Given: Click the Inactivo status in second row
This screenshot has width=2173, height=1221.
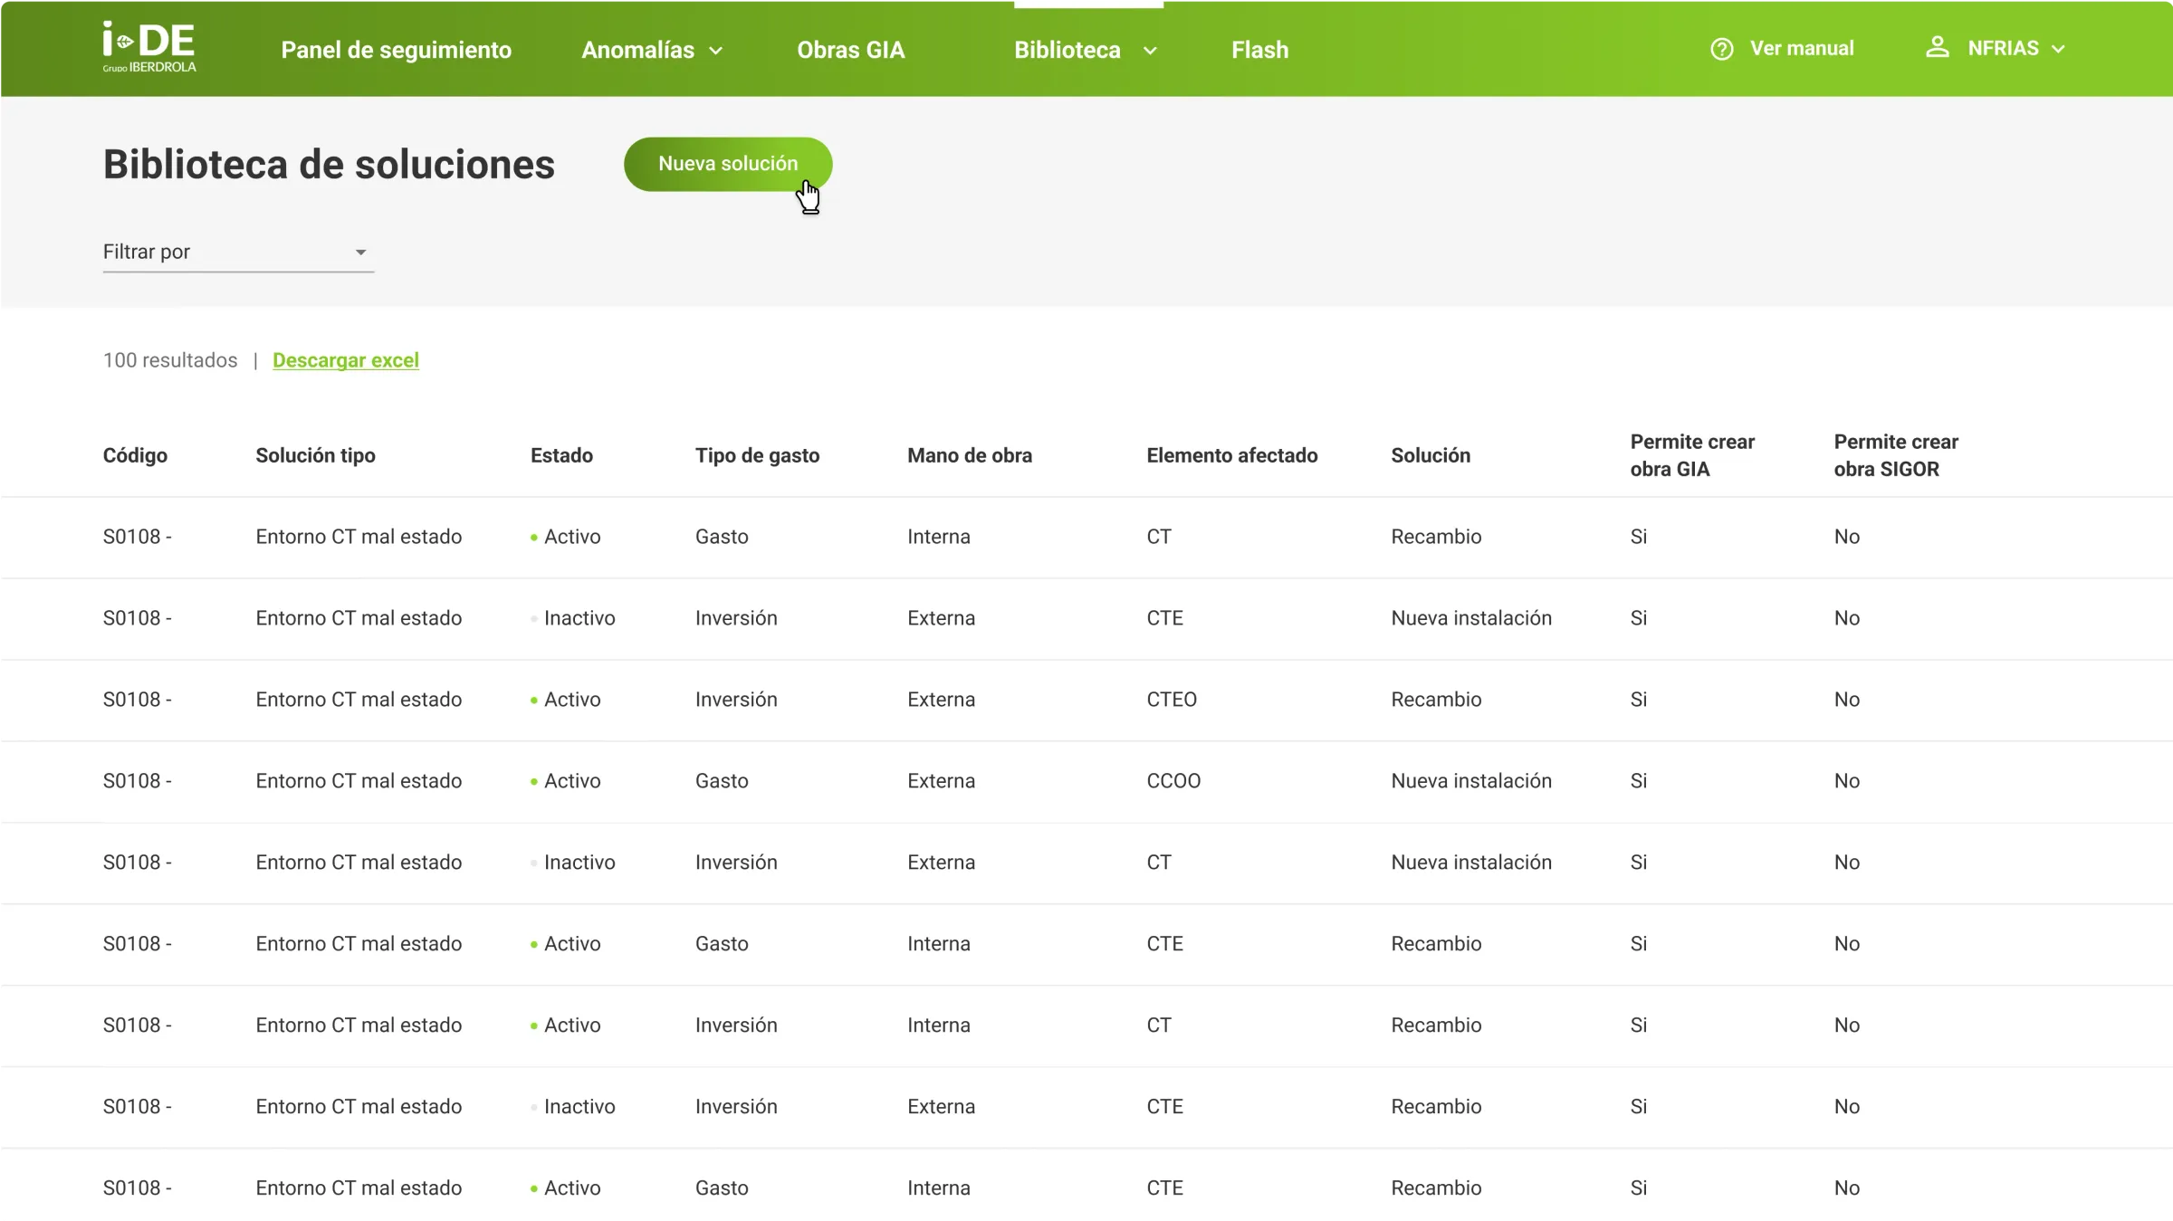Looking at the screenshot, I should pyautogui.click(x=579, y=618).
